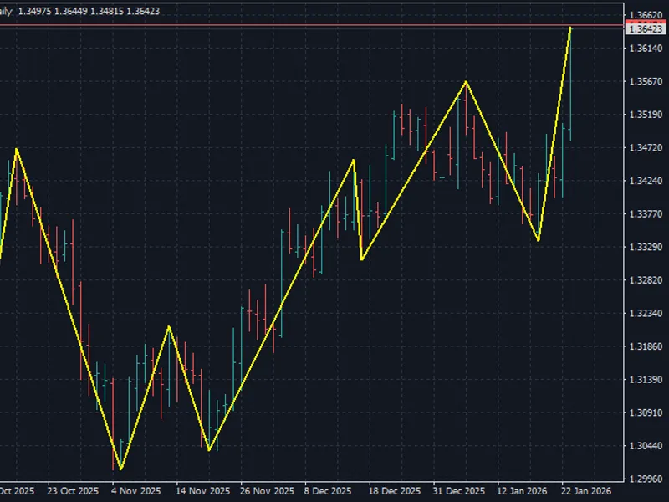The height and width of the screenshot is (502, 669).
Task: Click the 1.35190 price axis label
Action: tap(646, 115)
